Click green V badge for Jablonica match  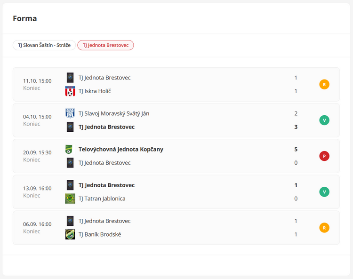pyautogui.click(x=324, y=191)
